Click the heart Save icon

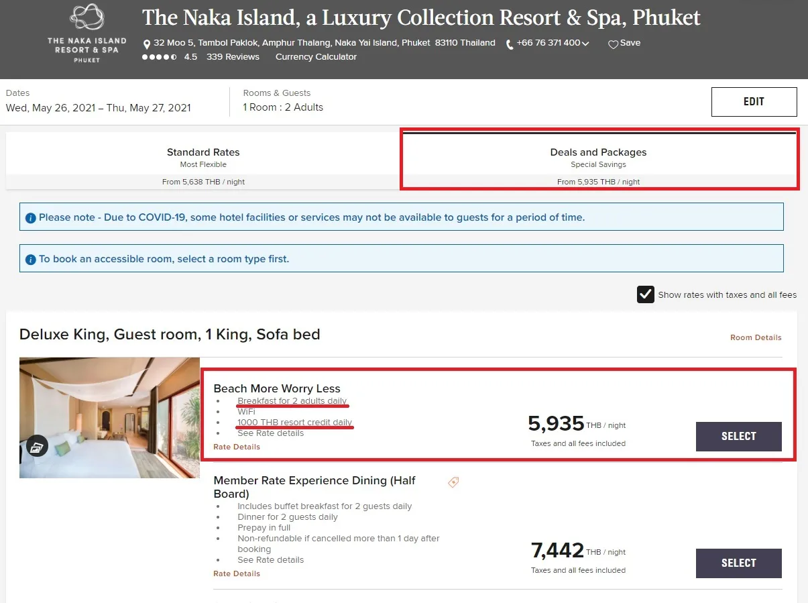coord(613,44)
